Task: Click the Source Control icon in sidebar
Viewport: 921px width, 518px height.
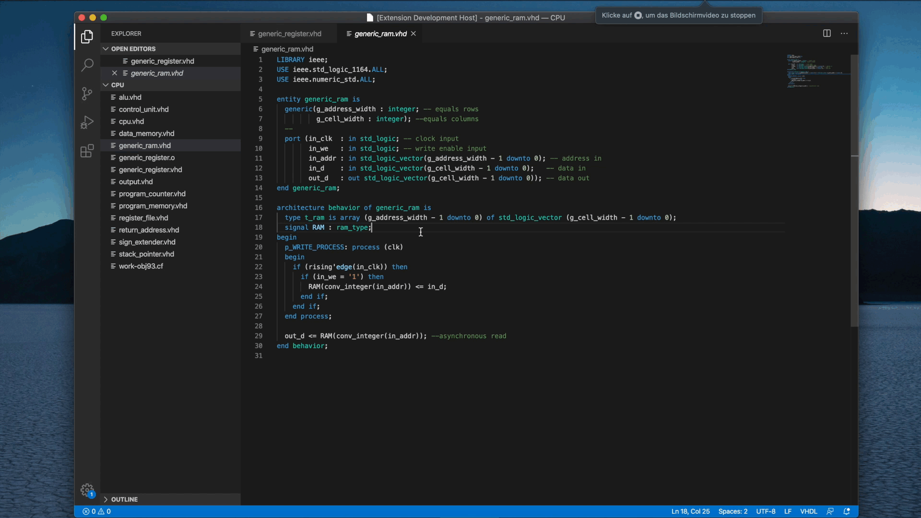Action: [x=87, y=93]
